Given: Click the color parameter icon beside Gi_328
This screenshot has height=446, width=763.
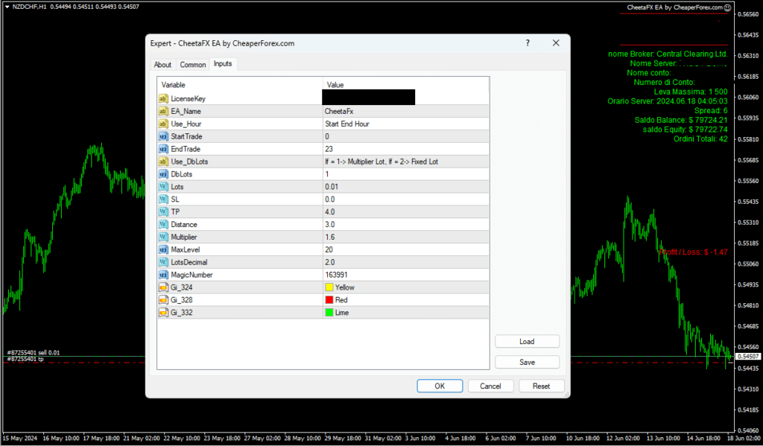Looking at the screenshot, I should click(x=163, y=300).
